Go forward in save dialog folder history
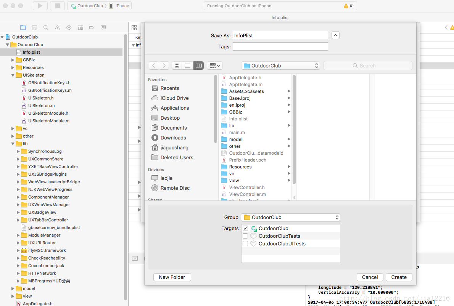Viewport: 454px width, 306px height. [164, 66]
